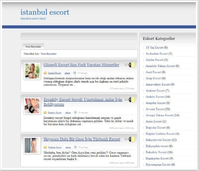
Task: Click the folder icon beside Erenköy Escort category
Action: click(45, 113)
